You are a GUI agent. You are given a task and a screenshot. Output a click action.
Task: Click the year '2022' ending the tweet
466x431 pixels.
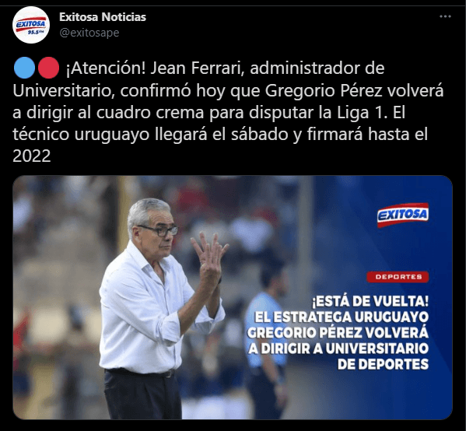32,156
